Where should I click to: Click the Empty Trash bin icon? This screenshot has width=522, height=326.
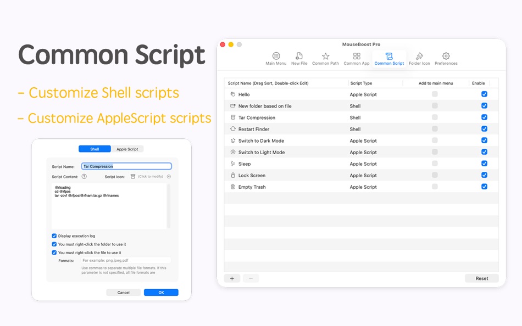233,187
